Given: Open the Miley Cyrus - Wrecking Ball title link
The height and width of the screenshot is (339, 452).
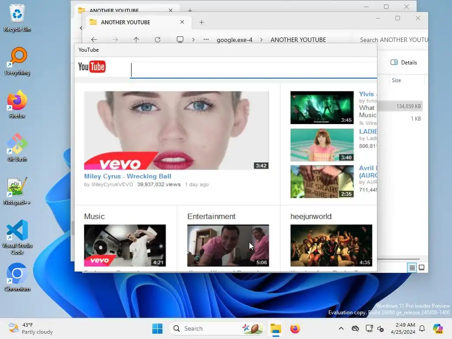Looking at the screenshot, I should click(128, 176).
